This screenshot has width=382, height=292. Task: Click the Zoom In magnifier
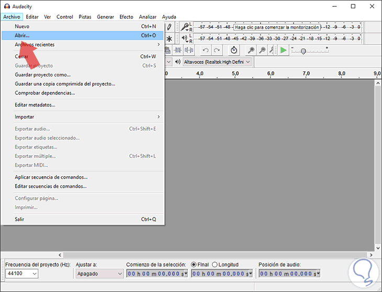251,50
